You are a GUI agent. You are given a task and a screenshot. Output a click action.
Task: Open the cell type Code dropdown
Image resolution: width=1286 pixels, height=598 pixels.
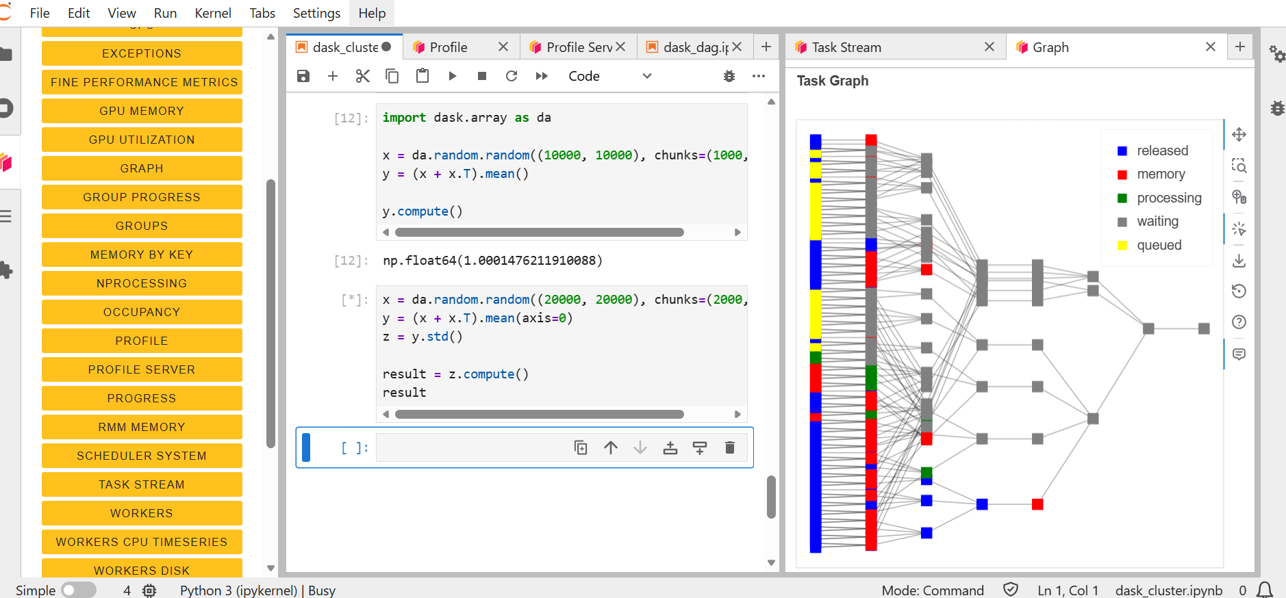point(609,76)
